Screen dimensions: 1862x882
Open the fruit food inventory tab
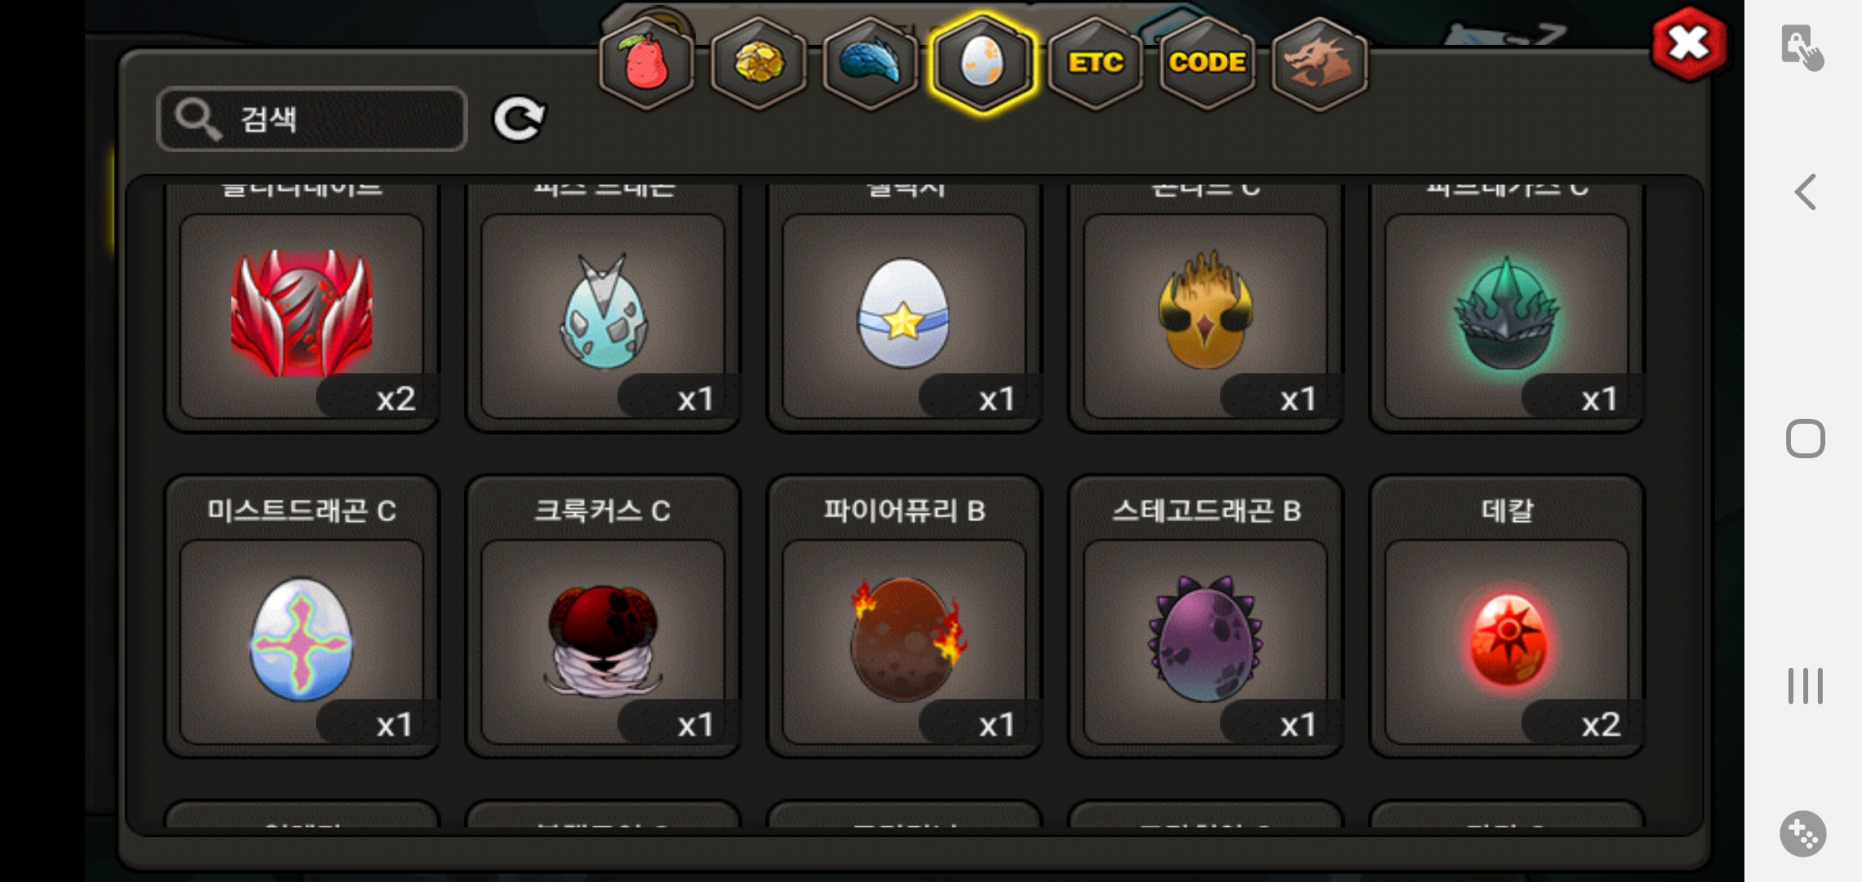(646, 64)
